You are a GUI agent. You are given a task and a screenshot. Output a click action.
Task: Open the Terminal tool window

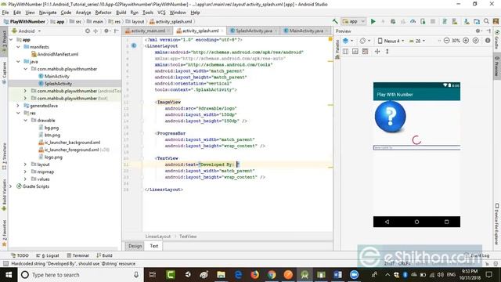coord(77,255)
